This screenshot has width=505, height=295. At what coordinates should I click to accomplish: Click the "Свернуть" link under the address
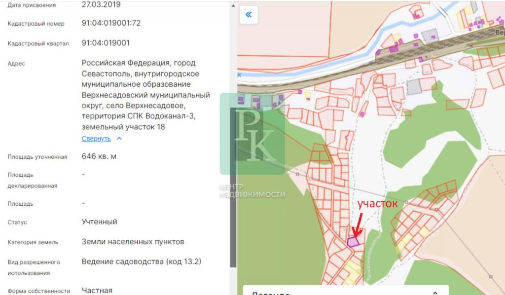96,139
